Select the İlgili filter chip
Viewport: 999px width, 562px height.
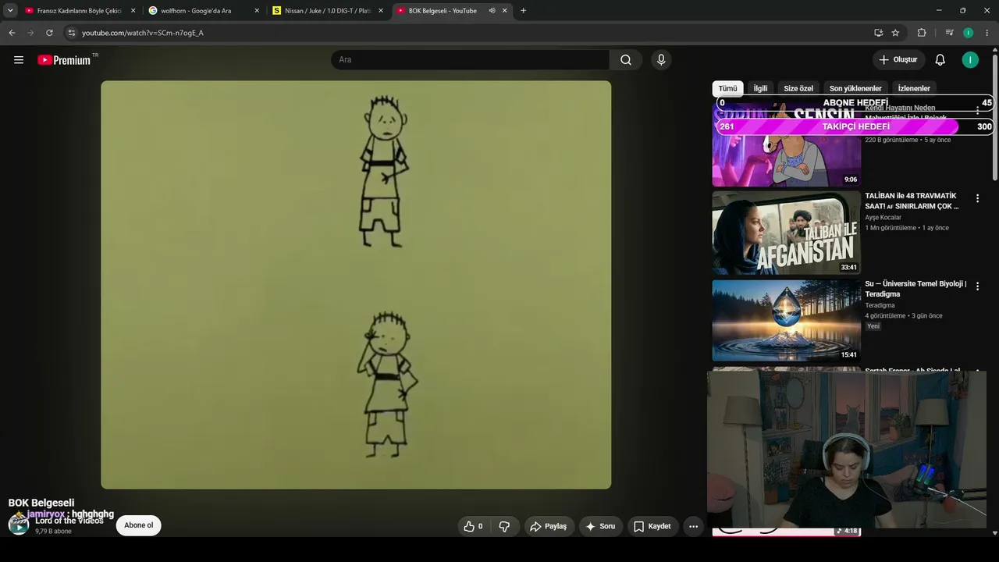coord(760,88)
